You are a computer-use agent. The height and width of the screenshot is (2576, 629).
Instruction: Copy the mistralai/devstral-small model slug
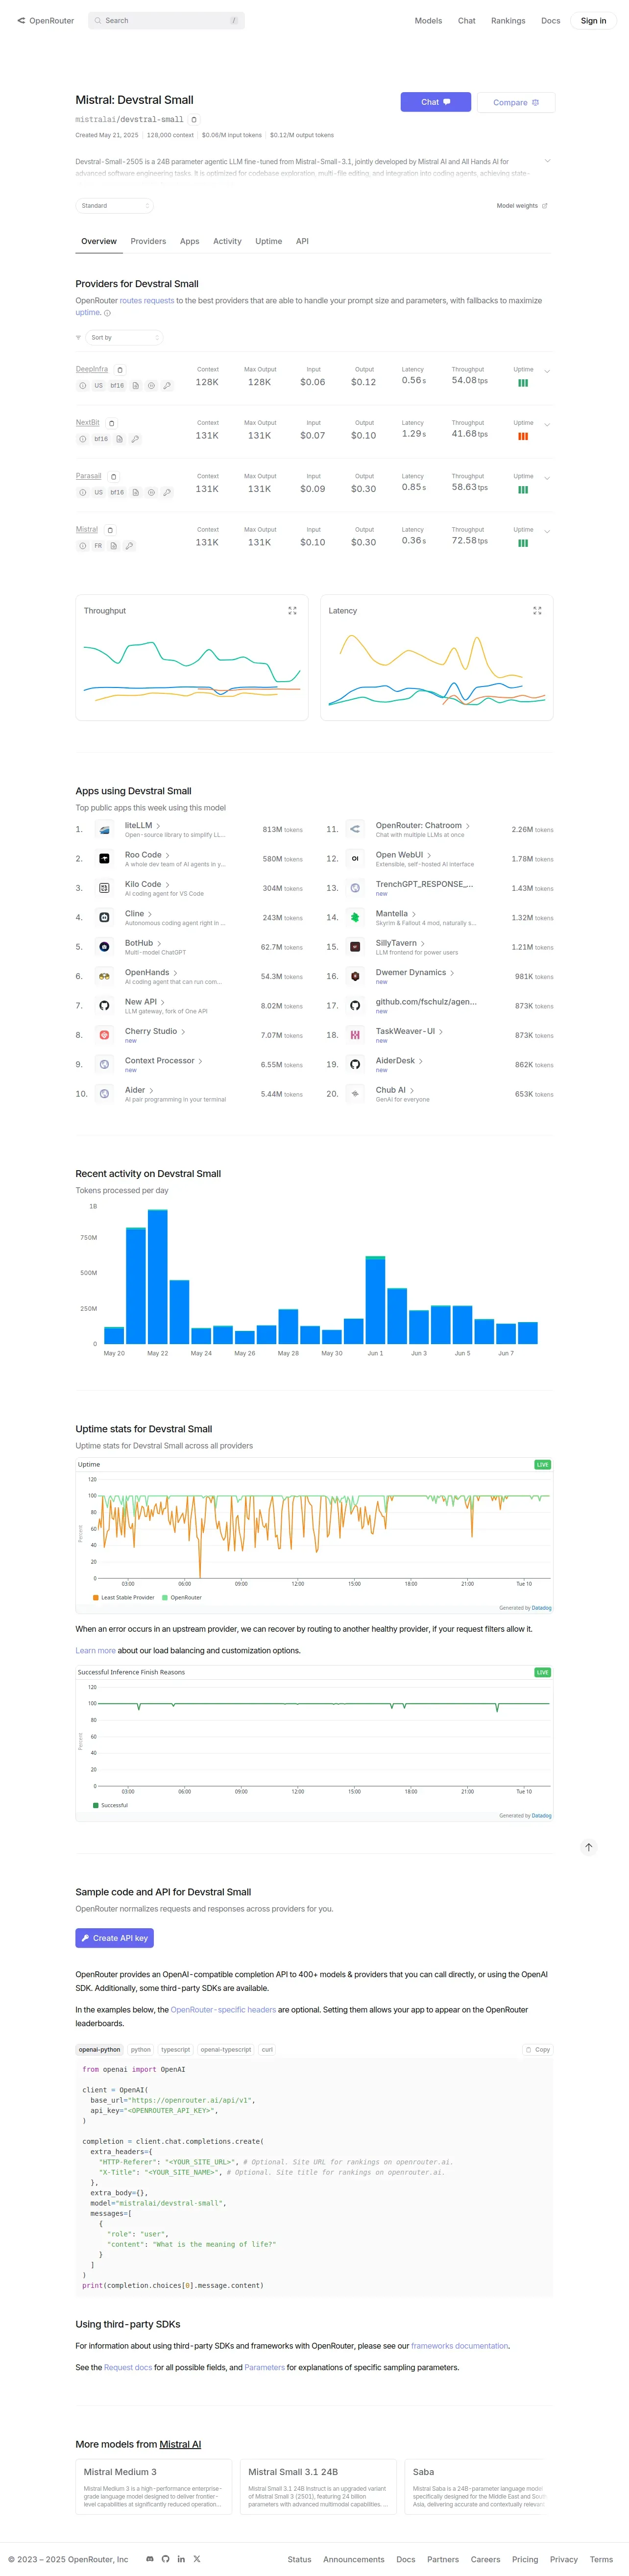pos(194,119)
